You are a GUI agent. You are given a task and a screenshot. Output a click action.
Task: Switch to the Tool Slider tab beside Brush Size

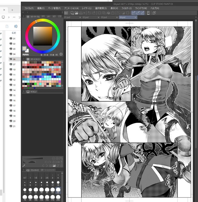[48, 170]
